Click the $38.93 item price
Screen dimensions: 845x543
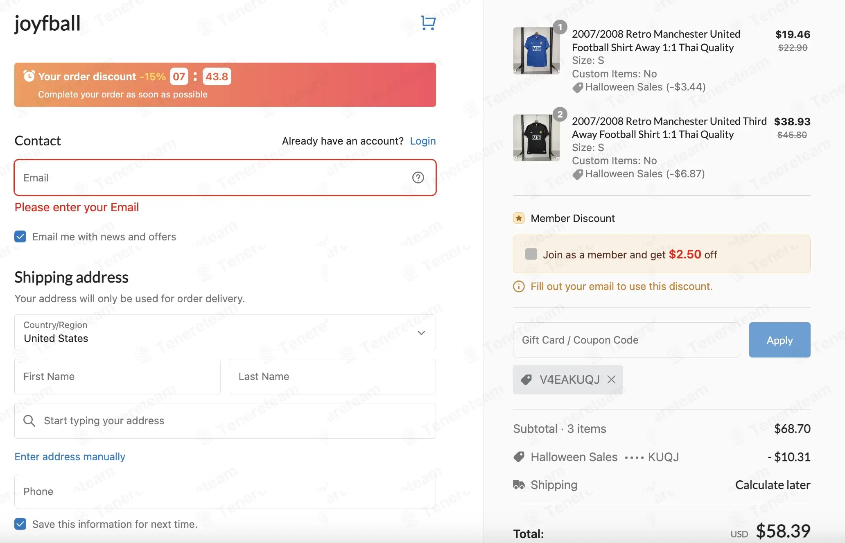pyautogui.click(x=792, y=122)
